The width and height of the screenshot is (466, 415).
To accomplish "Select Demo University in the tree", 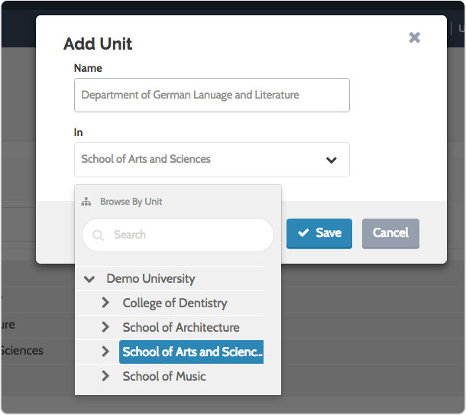I will point(150,279).
